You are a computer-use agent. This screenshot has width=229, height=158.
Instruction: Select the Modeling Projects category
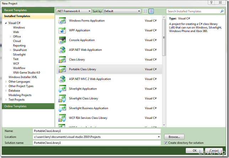click(20, 95)
